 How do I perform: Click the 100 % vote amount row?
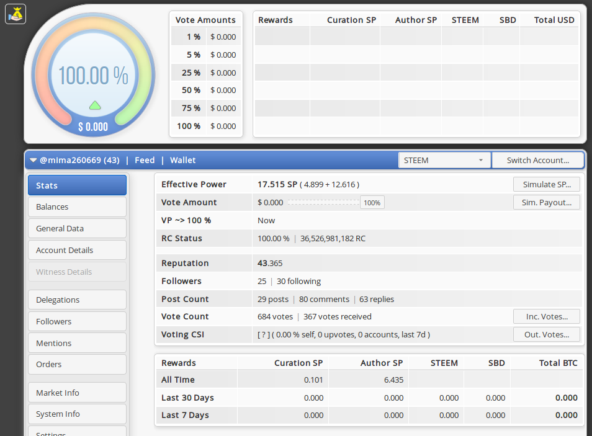click(x=206, y=126)
